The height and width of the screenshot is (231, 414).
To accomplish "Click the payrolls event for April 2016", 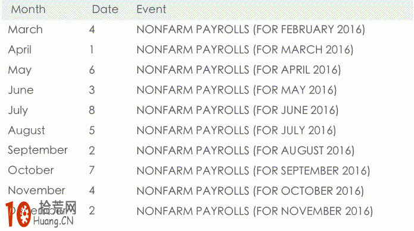I will 239,70.
